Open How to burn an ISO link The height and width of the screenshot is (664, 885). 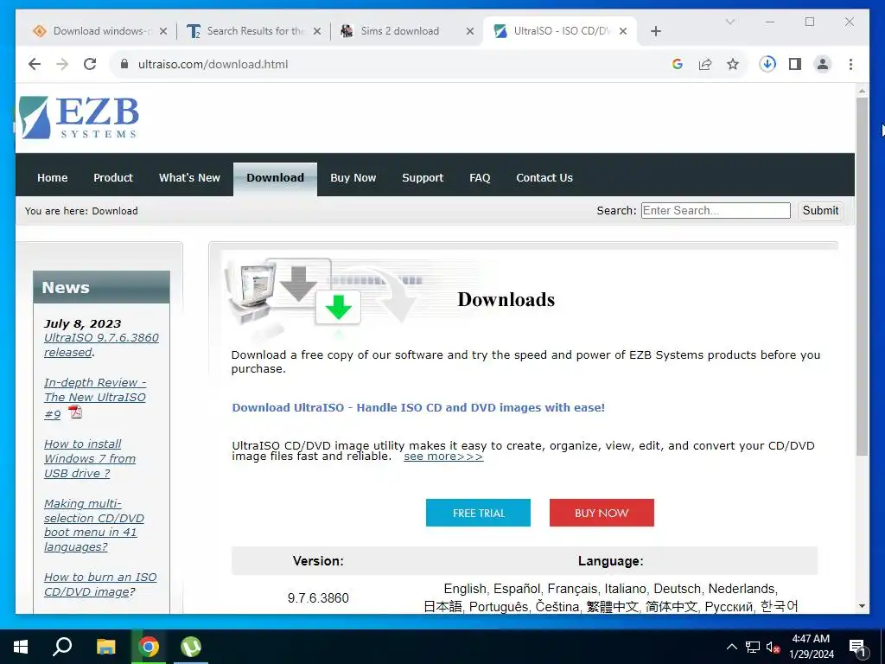tap(100, 584)
